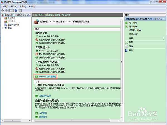Click the Back arrow toolbar icon
The height and width of the screenshot is (125, 167).
(3, 11)
